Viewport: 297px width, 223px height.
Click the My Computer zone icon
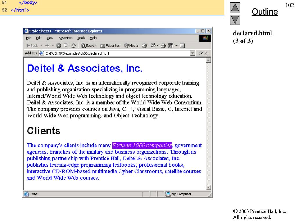coord(168,194)
